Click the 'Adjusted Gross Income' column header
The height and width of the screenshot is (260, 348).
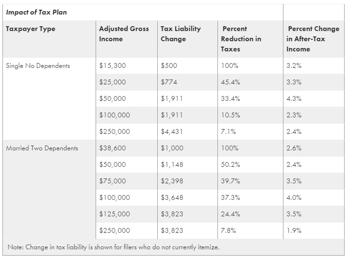[124, 33]
